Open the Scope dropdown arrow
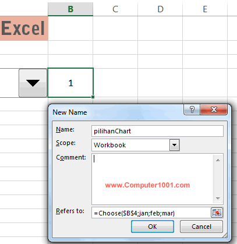This screenshot has width=237, height=244. 174,145
